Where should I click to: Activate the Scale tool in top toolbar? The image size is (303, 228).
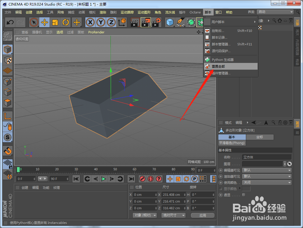pyautogui.click(x=55, y=23)
